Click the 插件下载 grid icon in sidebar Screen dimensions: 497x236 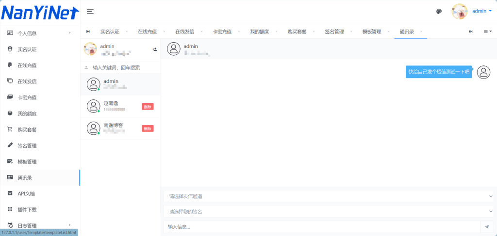10,209
